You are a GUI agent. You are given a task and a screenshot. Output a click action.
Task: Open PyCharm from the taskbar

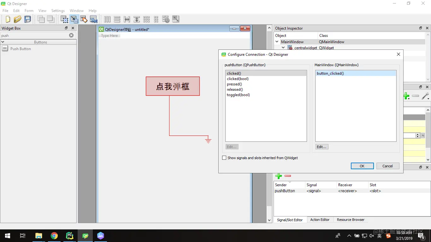click(70, 236)
